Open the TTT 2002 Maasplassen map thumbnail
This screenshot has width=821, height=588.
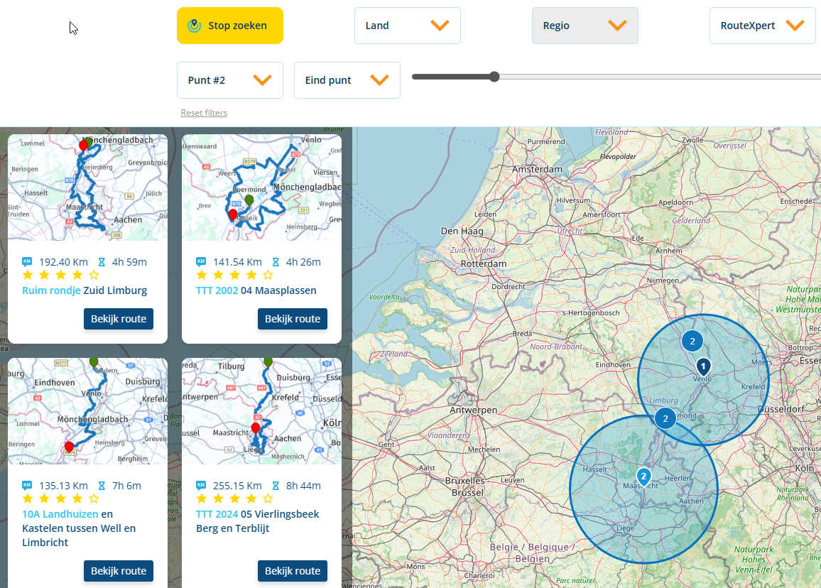click(261, 187)
